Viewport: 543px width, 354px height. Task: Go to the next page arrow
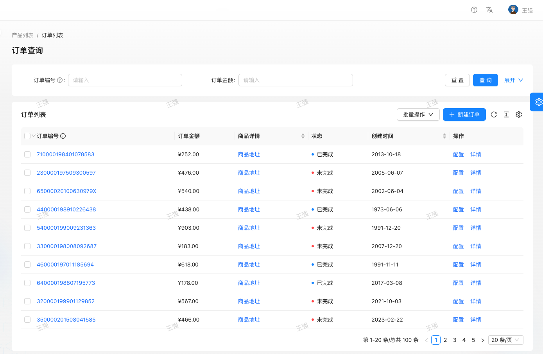(483, 340)
